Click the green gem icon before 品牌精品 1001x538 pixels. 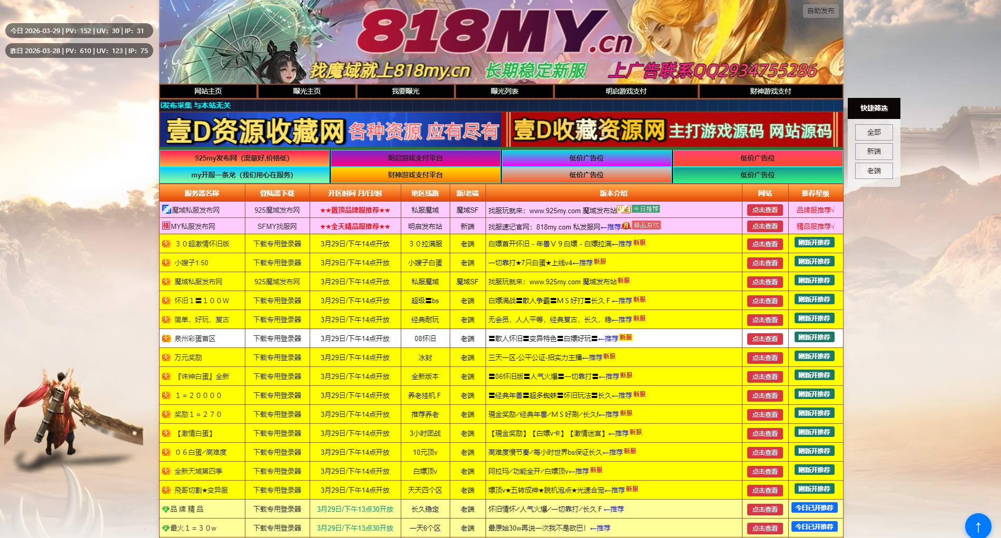click(x=165, y=509)
